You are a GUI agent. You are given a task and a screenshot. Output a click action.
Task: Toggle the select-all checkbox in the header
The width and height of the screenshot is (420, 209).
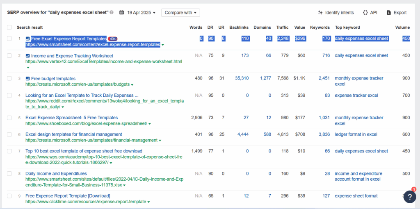pos(9,27)
